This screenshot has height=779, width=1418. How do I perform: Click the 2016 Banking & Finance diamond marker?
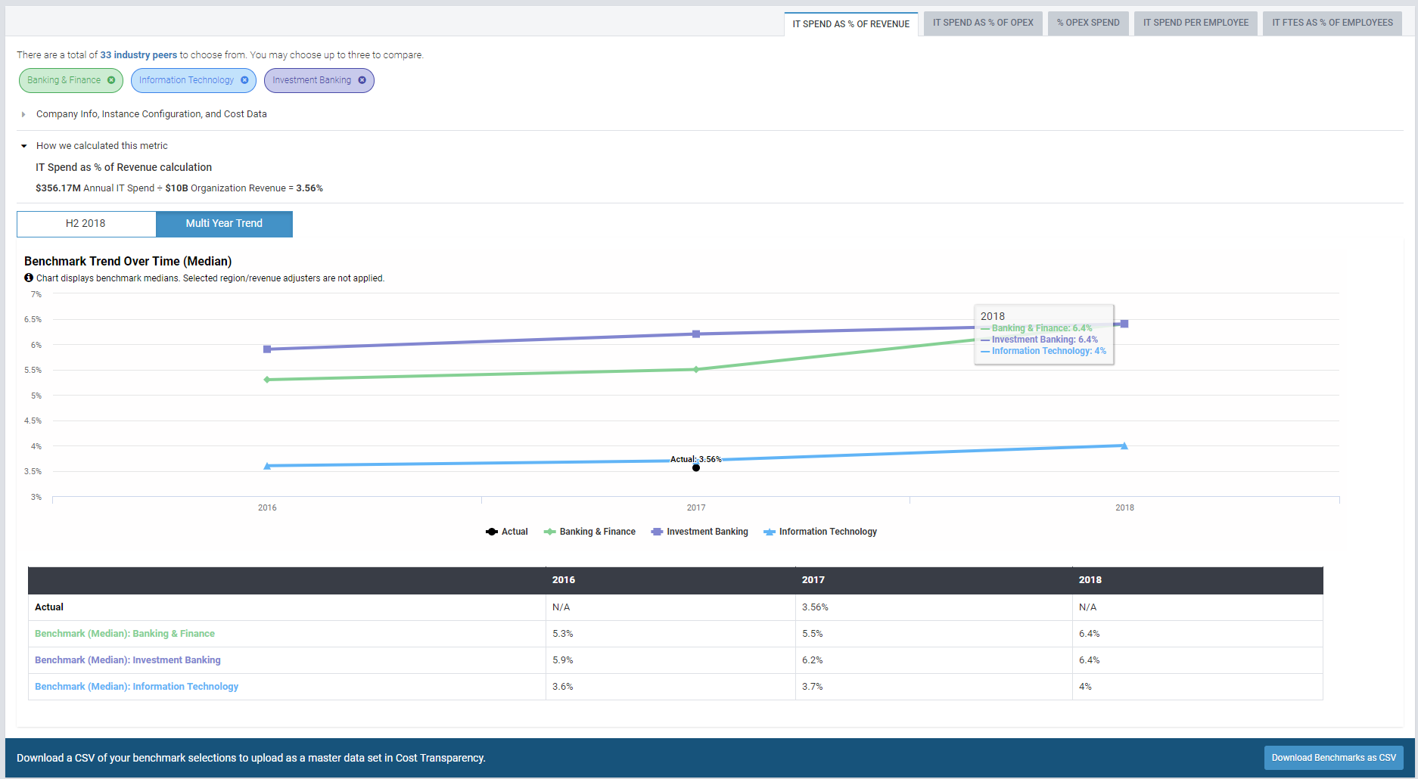pyautogui.click(x=267, y=380)
